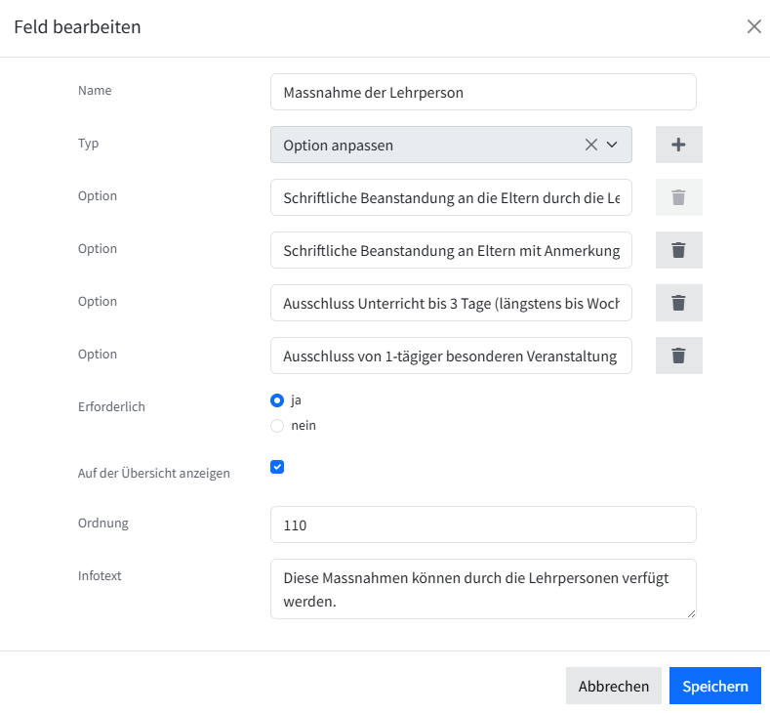Delete the 'Ausschluss von 1-tägiger' option

[x=678, y=356]
